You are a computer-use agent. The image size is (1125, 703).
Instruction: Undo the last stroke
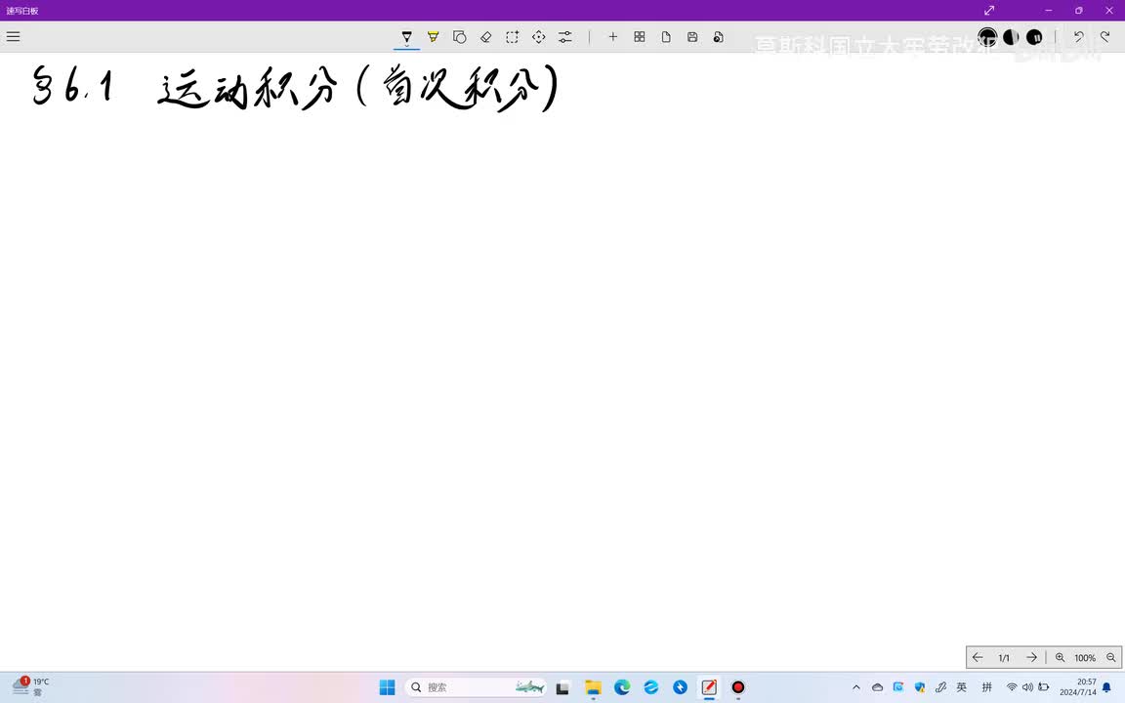(1078, 36)
